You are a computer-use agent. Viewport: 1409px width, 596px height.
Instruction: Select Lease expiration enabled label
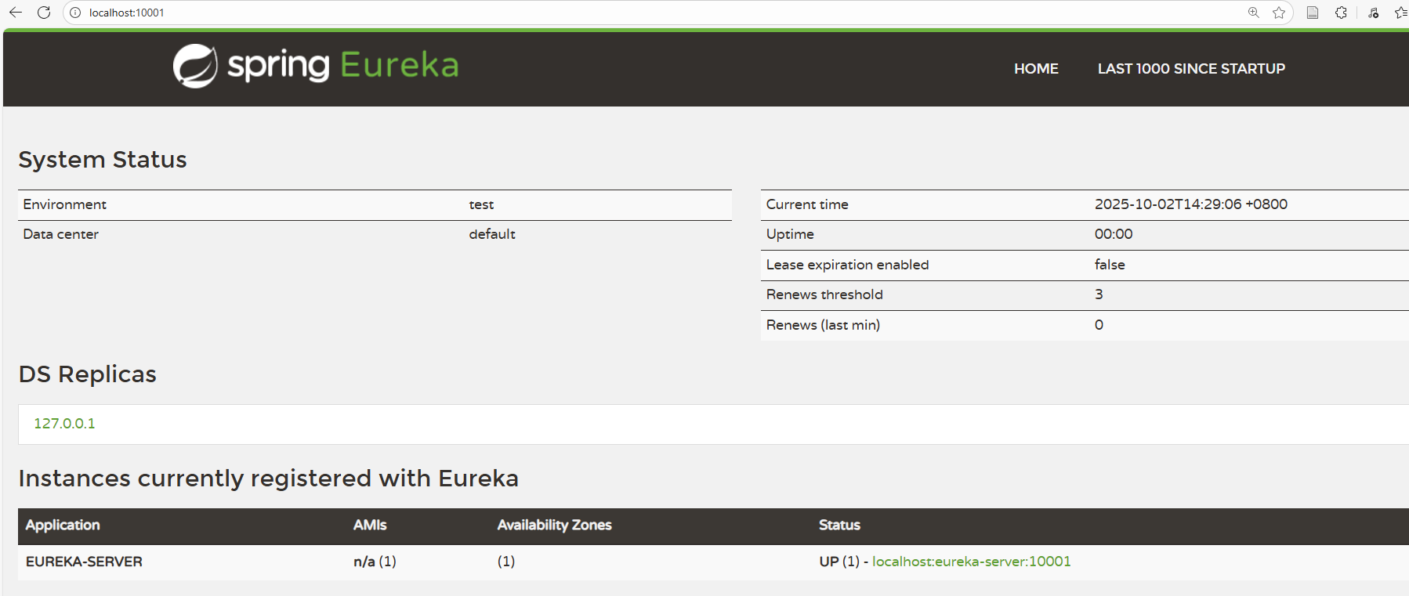(x=847, y=265)
